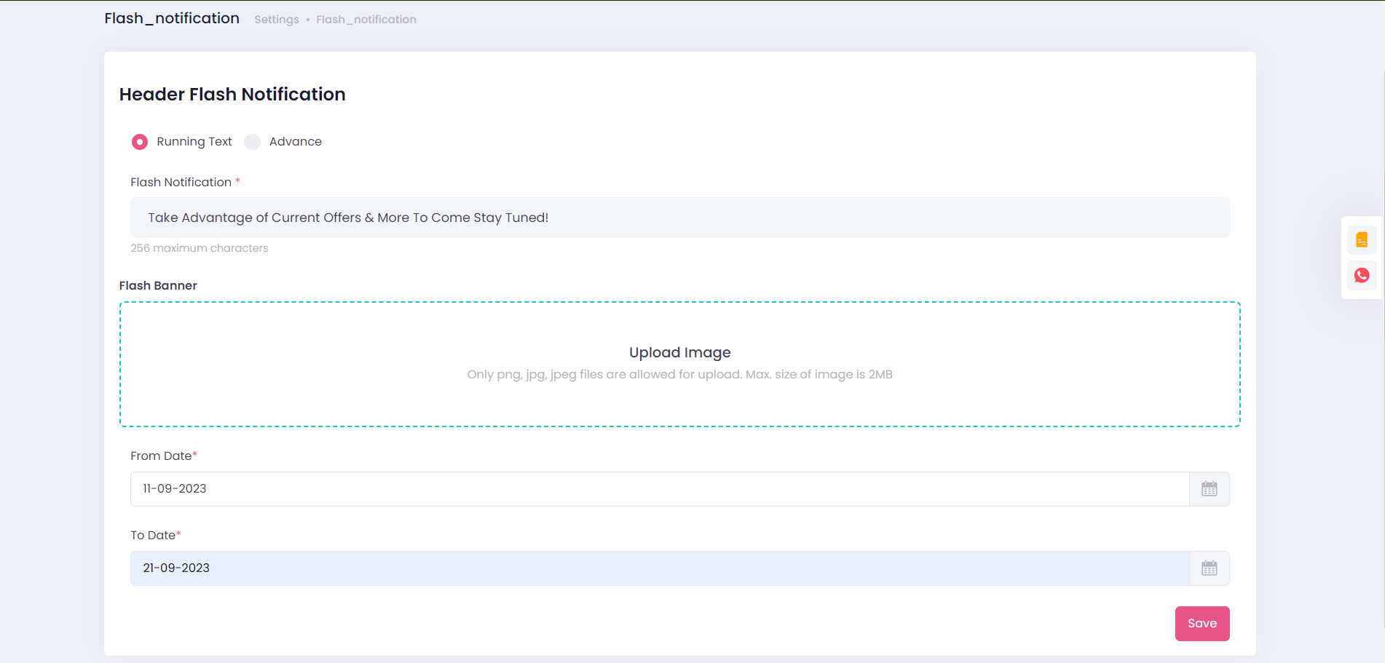The image size is (1385, 663).
Task: Click the Flash Notification text input field
Action: click(680, 218)
